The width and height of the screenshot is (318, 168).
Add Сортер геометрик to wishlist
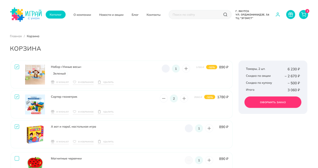tap(60, 112)
